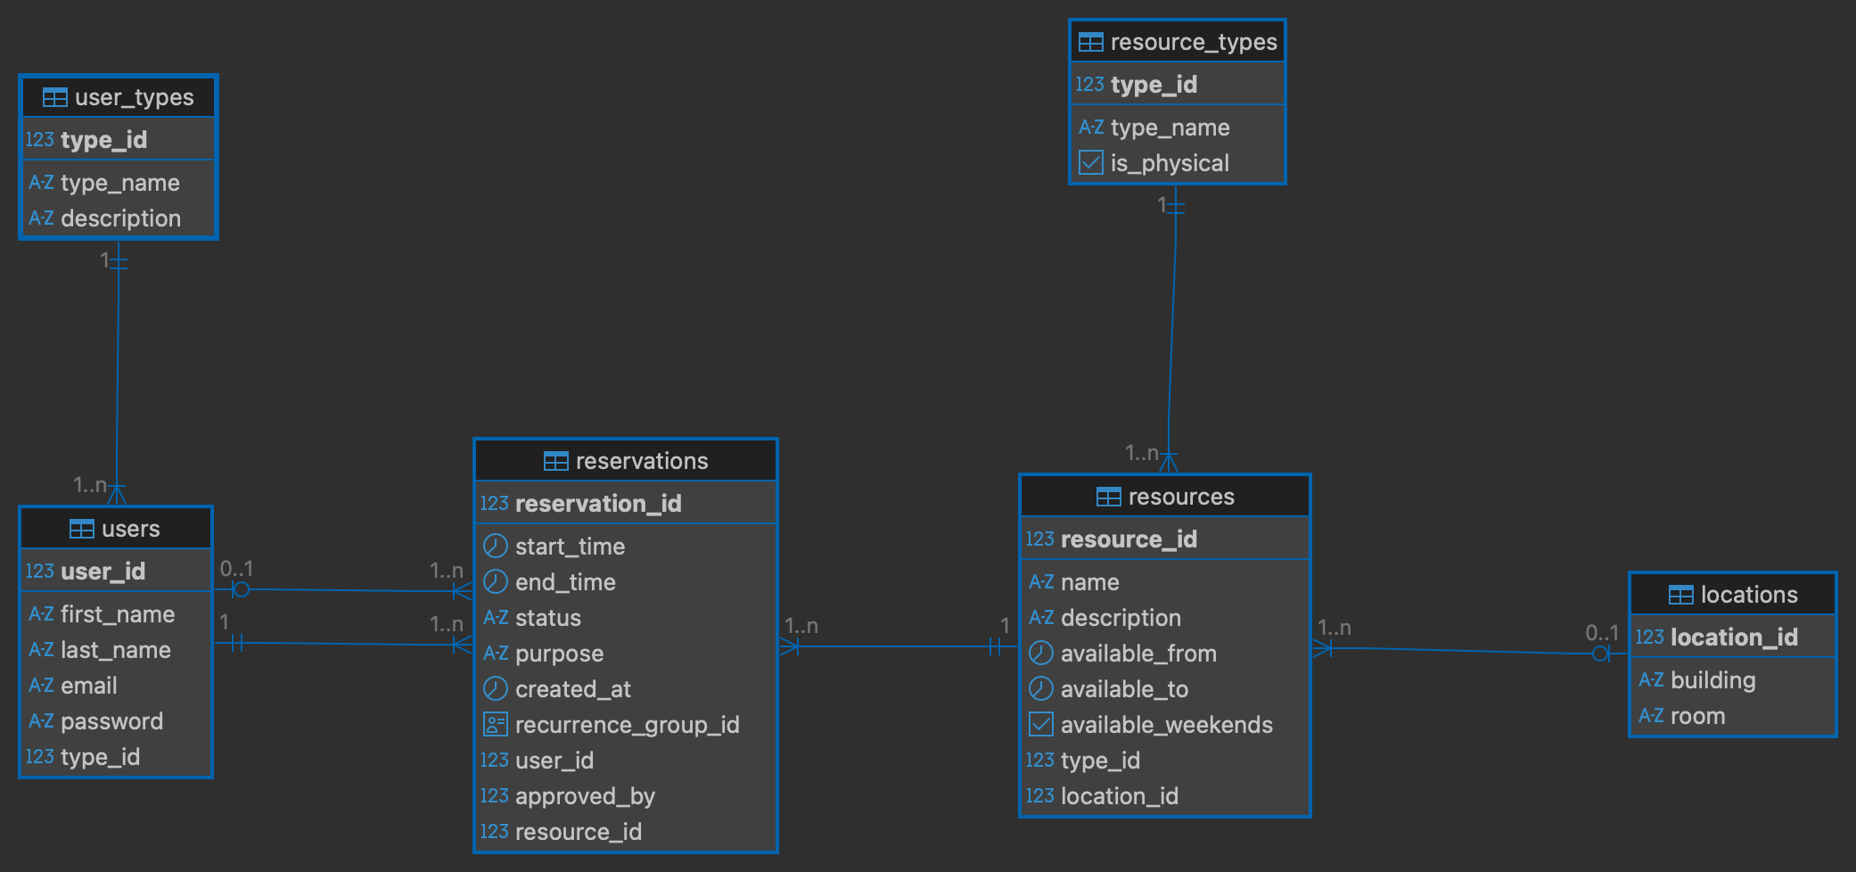The image size is (1856, 872).
Task: Select the purpose column in reservations
Action: (559, 654)
